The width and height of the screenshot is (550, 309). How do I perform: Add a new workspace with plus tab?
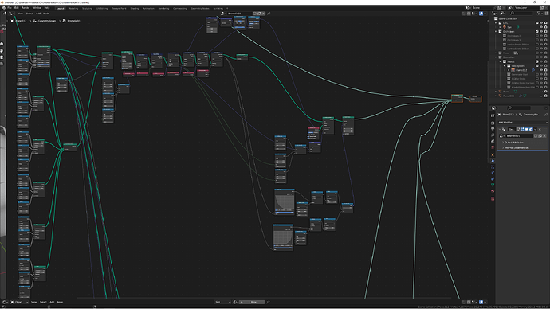227,8
